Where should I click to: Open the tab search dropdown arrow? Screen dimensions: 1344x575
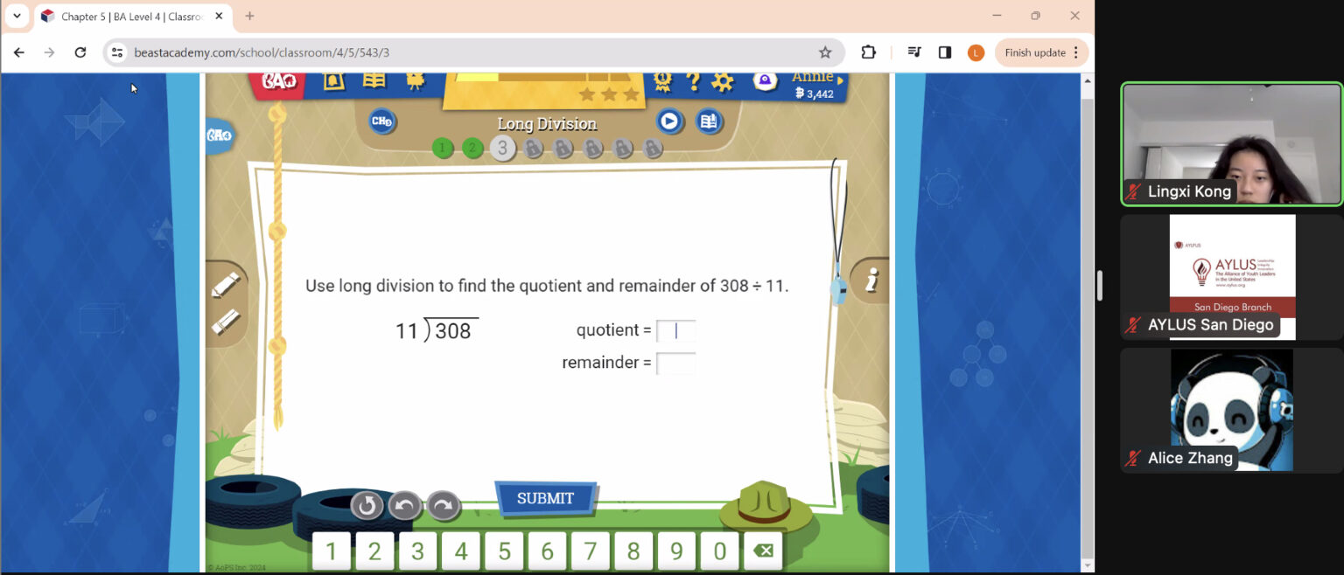(17, 16)
